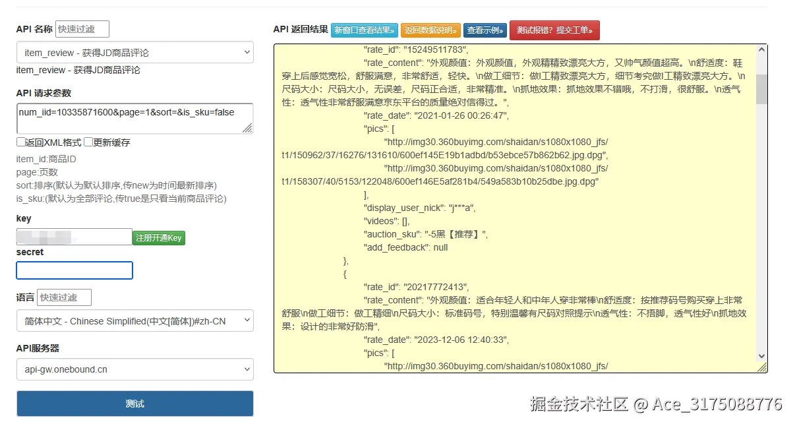Screen dimensions: 795x426
Task: Focus the secret input field
Action: pos(74,270)
